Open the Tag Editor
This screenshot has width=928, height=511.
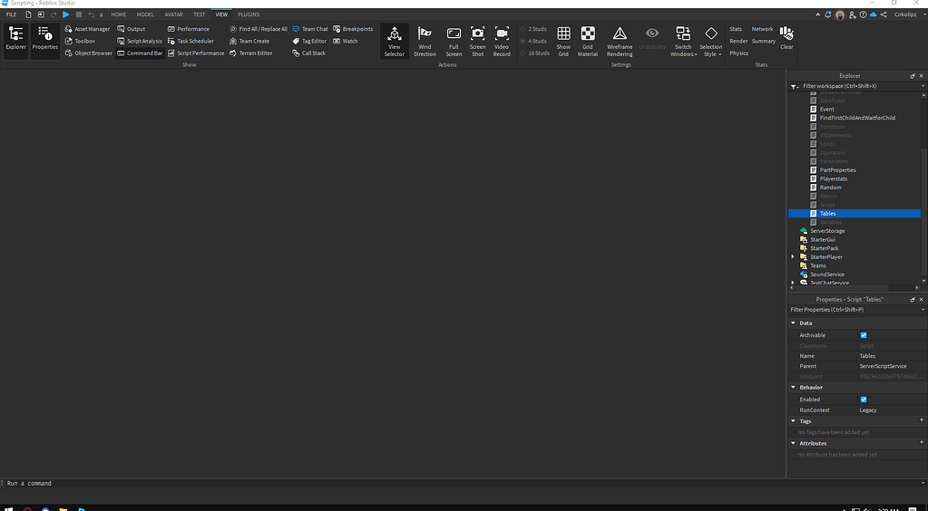coord(309,41)
